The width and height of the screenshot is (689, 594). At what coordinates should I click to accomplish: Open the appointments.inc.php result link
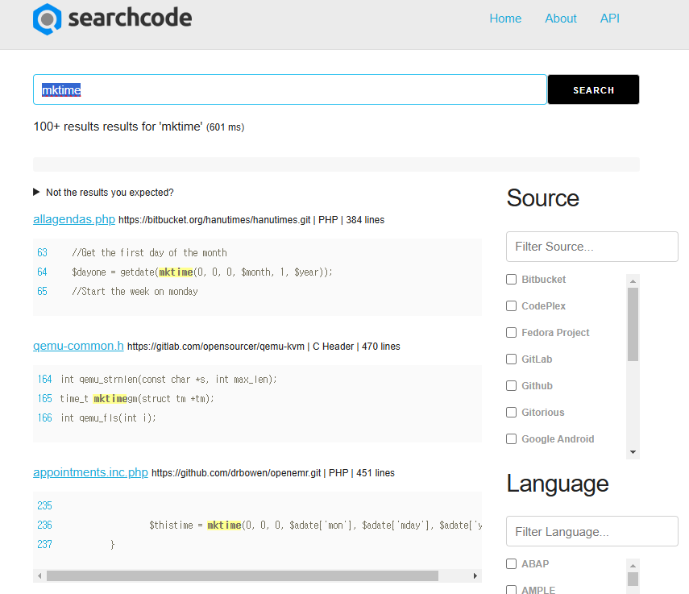click(90, 472)
